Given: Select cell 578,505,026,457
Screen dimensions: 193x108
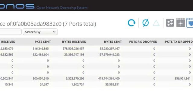Looking at the screenshot, I should 73,49.
